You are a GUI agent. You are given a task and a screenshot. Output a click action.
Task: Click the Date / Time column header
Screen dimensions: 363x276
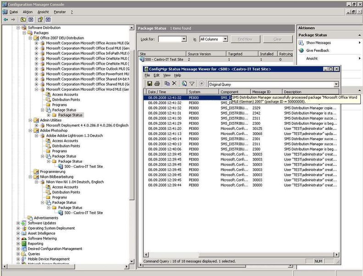point(167,92)
